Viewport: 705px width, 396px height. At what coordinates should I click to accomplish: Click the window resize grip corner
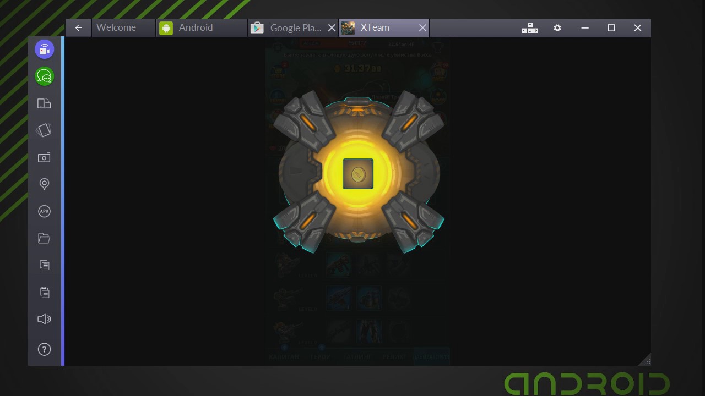coord(646,360)
